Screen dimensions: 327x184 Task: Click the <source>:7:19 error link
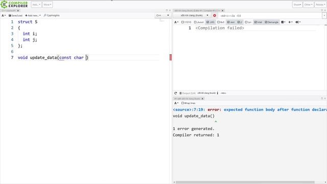pyautogui.click(x=189, y=110)
